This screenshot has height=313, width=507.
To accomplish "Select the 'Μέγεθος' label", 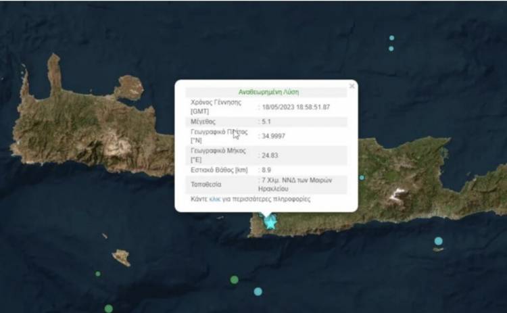I will 203,122.
